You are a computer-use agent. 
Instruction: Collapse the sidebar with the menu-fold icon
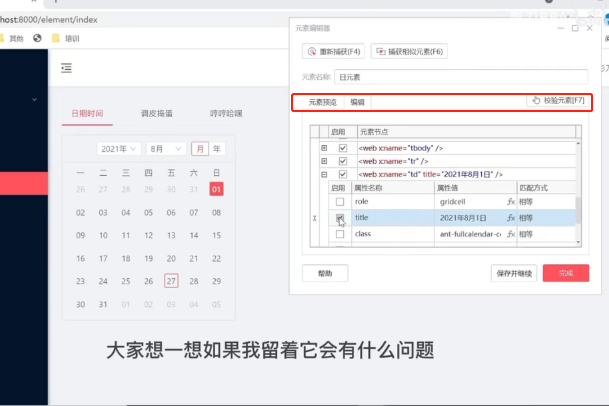click(67, 68)
